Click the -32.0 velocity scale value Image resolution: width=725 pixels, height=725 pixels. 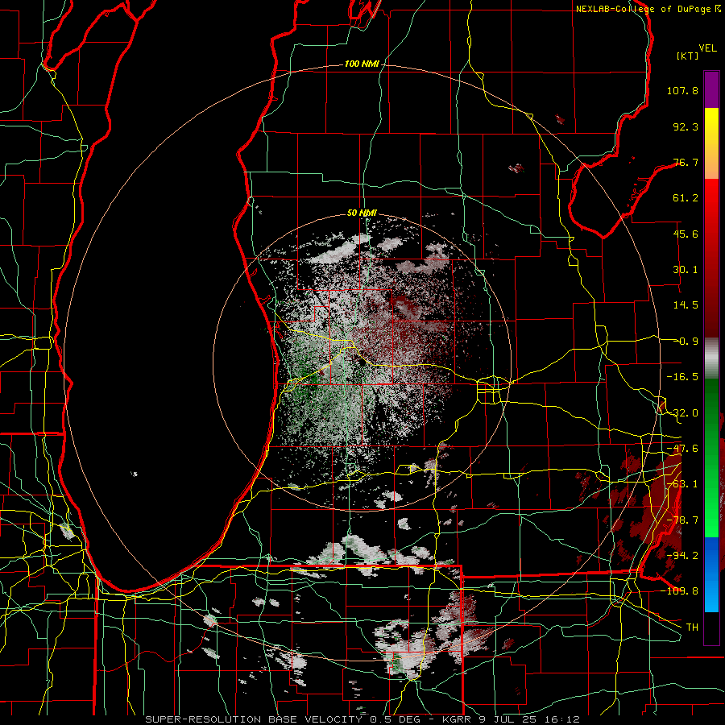682,413
